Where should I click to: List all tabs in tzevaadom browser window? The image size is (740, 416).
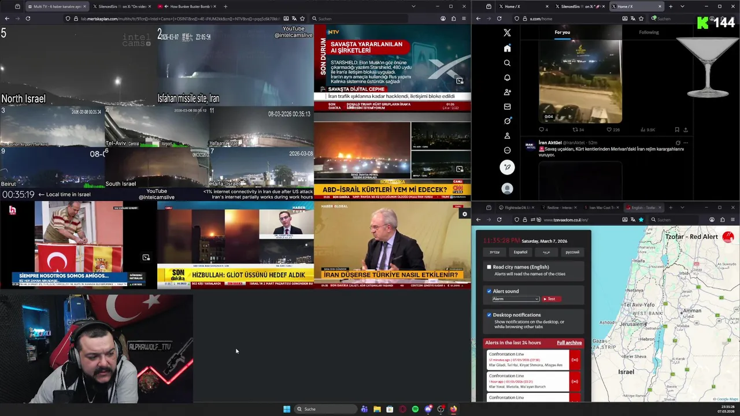point(682,207)
